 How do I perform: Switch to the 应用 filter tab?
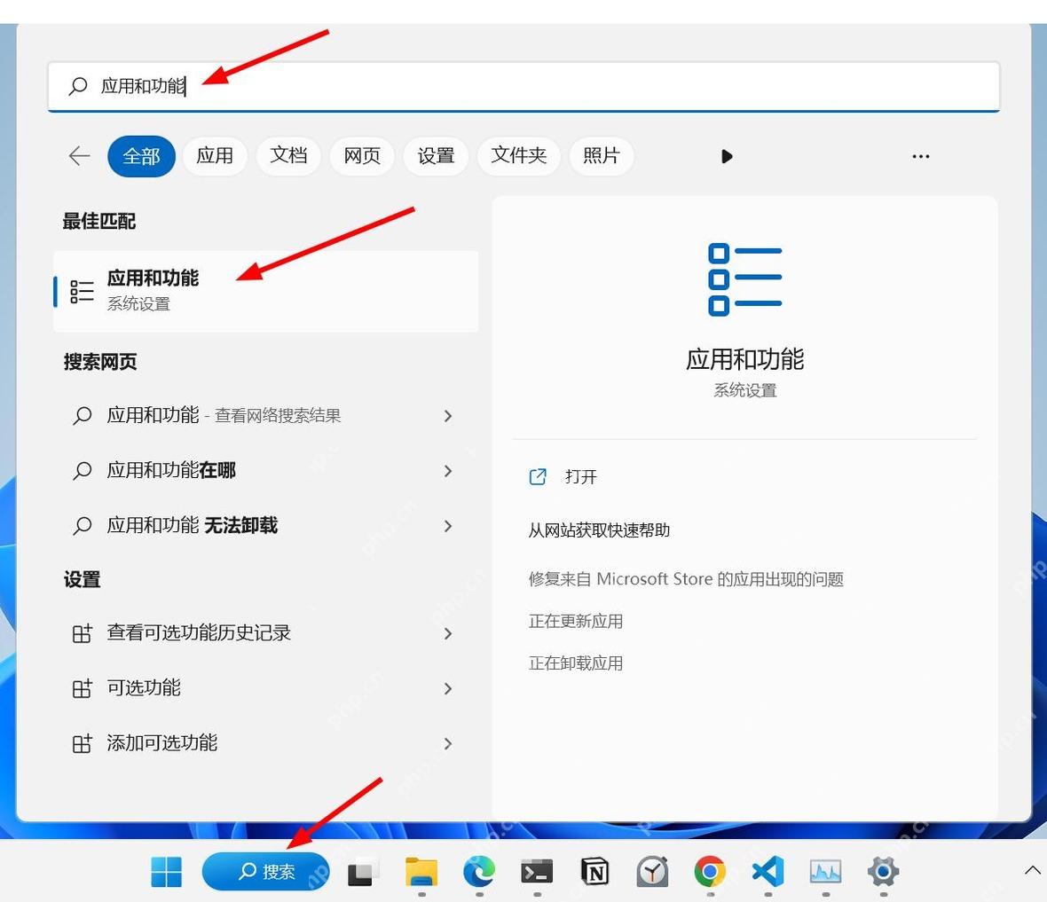[x=215, y=155]
